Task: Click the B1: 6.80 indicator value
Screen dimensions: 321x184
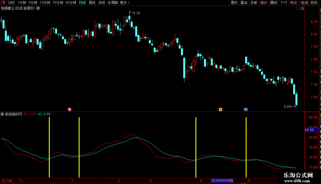Action: click(30, 114)
